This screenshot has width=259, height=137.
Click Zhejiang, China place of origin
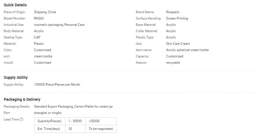45,12
